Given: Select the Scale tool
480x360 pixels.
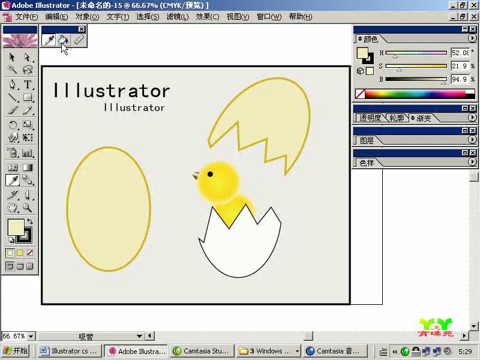Looking at the screenshot, I should (28, 125).
